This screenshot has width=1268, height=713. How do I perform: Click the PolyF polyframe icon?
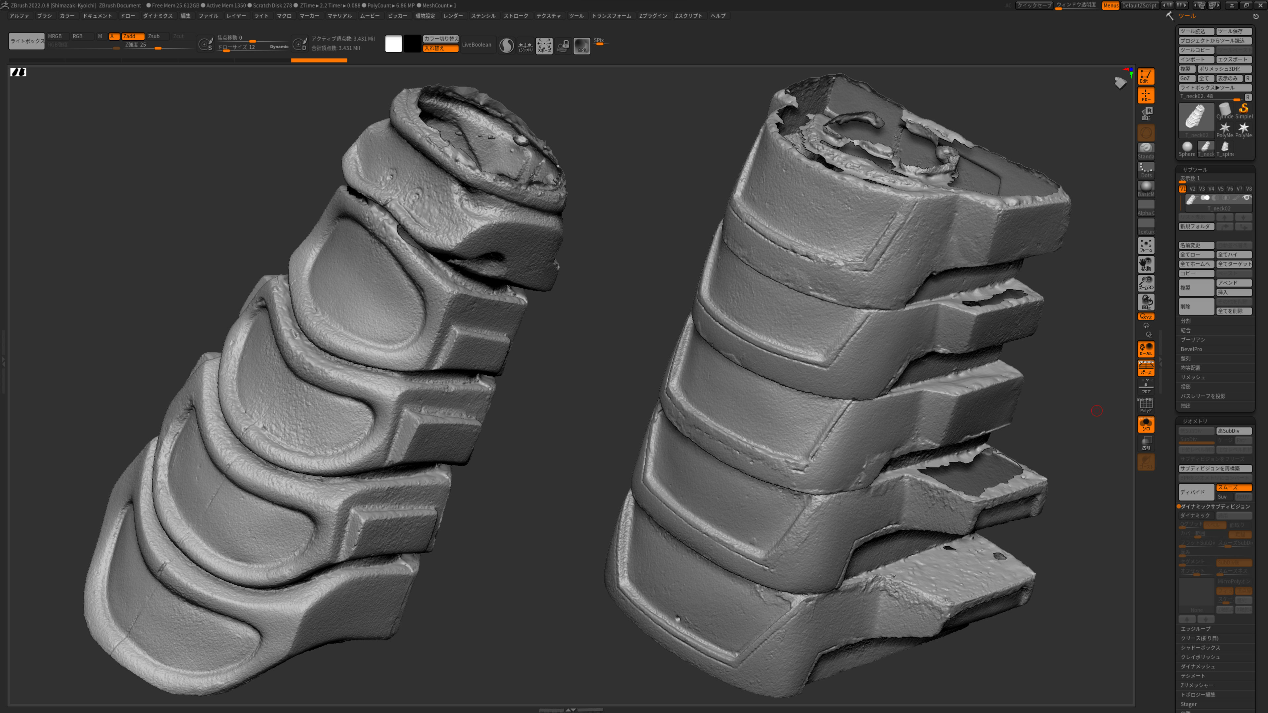click(x=1145, y=405)
